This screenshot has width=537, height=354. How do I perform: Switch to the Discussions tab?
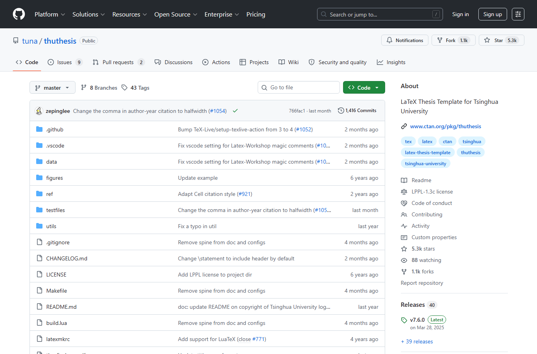pos(173,62)
